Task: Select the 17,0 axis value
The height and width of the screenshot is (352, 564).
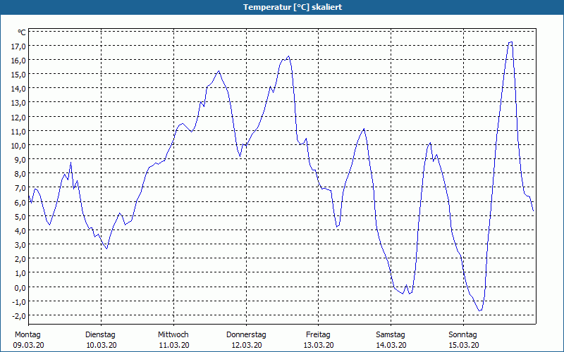Action: (18, 46)
